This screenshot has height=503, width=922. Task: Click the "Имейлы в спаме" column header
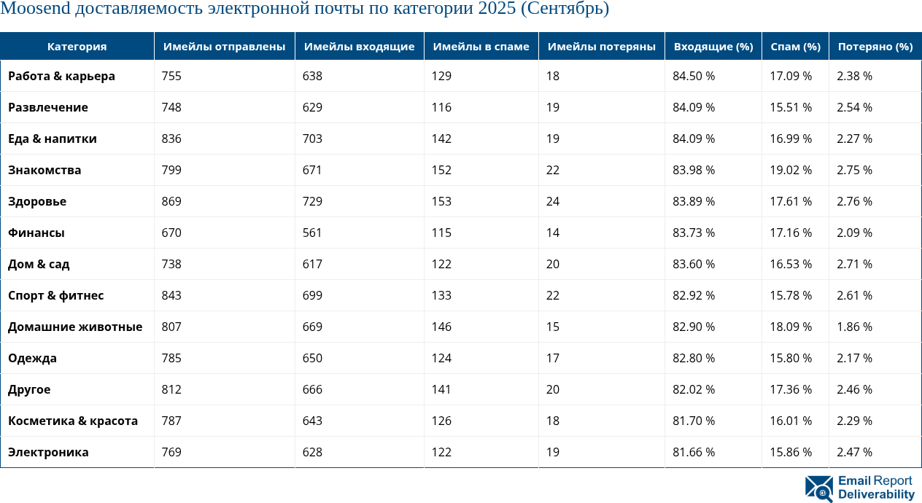(481, 46)
